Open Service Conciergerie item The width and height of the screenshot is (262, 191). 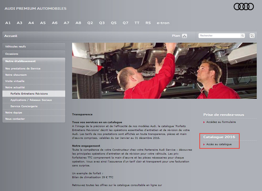point(34,106)
